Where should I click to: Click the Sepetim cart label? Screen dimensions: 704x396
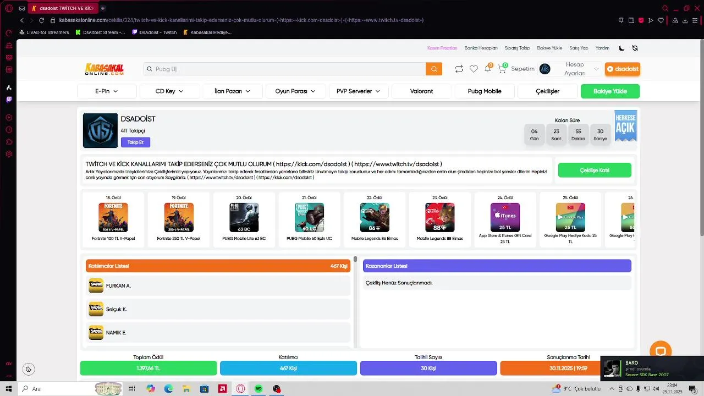(x=522, y=69)
